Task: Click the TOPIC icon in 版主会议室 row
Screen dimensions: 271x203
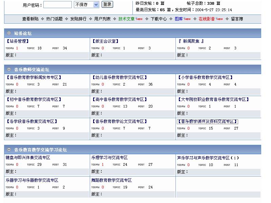Action: tap(117, 48)
